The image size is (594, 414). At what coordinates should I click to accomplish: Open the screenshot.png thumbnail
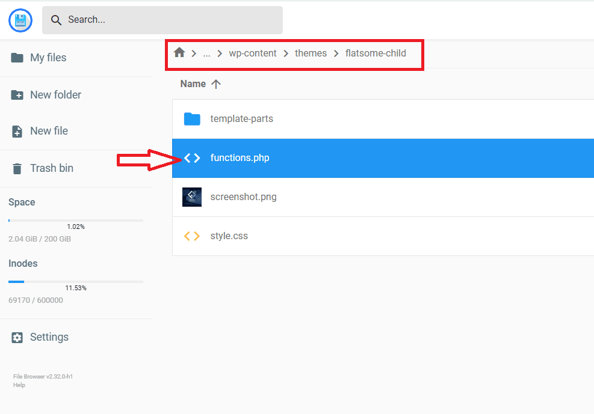click(191, 196)
